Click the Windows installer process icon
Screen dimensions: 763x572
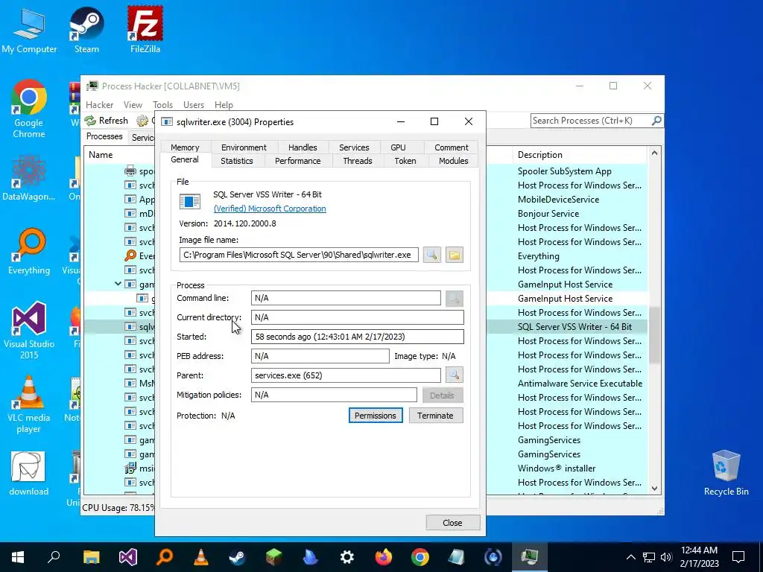[130, 468]
